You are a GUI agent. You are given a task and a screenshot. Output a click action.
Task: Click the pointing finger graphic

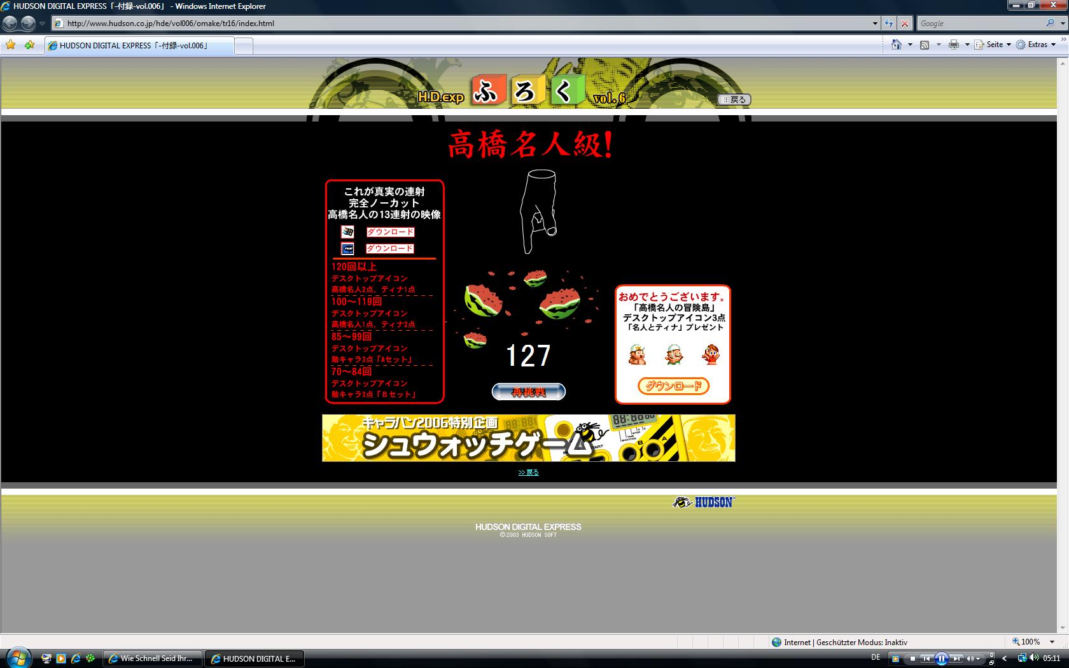(x=538, y=212)
